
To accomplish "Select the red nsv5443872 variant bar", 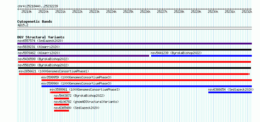I will point(61,98).
